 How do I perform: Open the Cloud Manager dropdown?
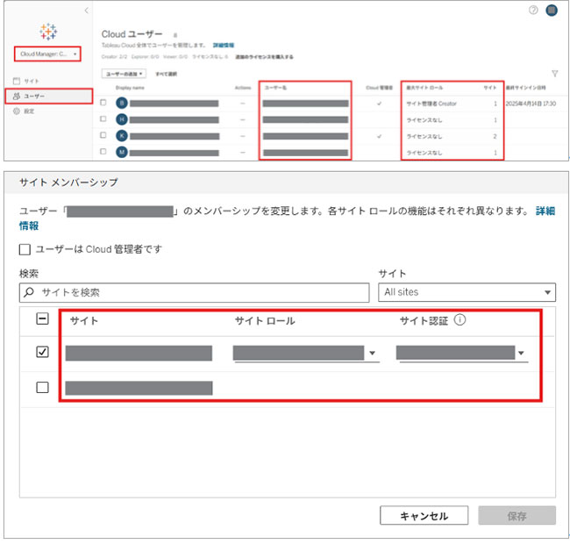[48, 54]
